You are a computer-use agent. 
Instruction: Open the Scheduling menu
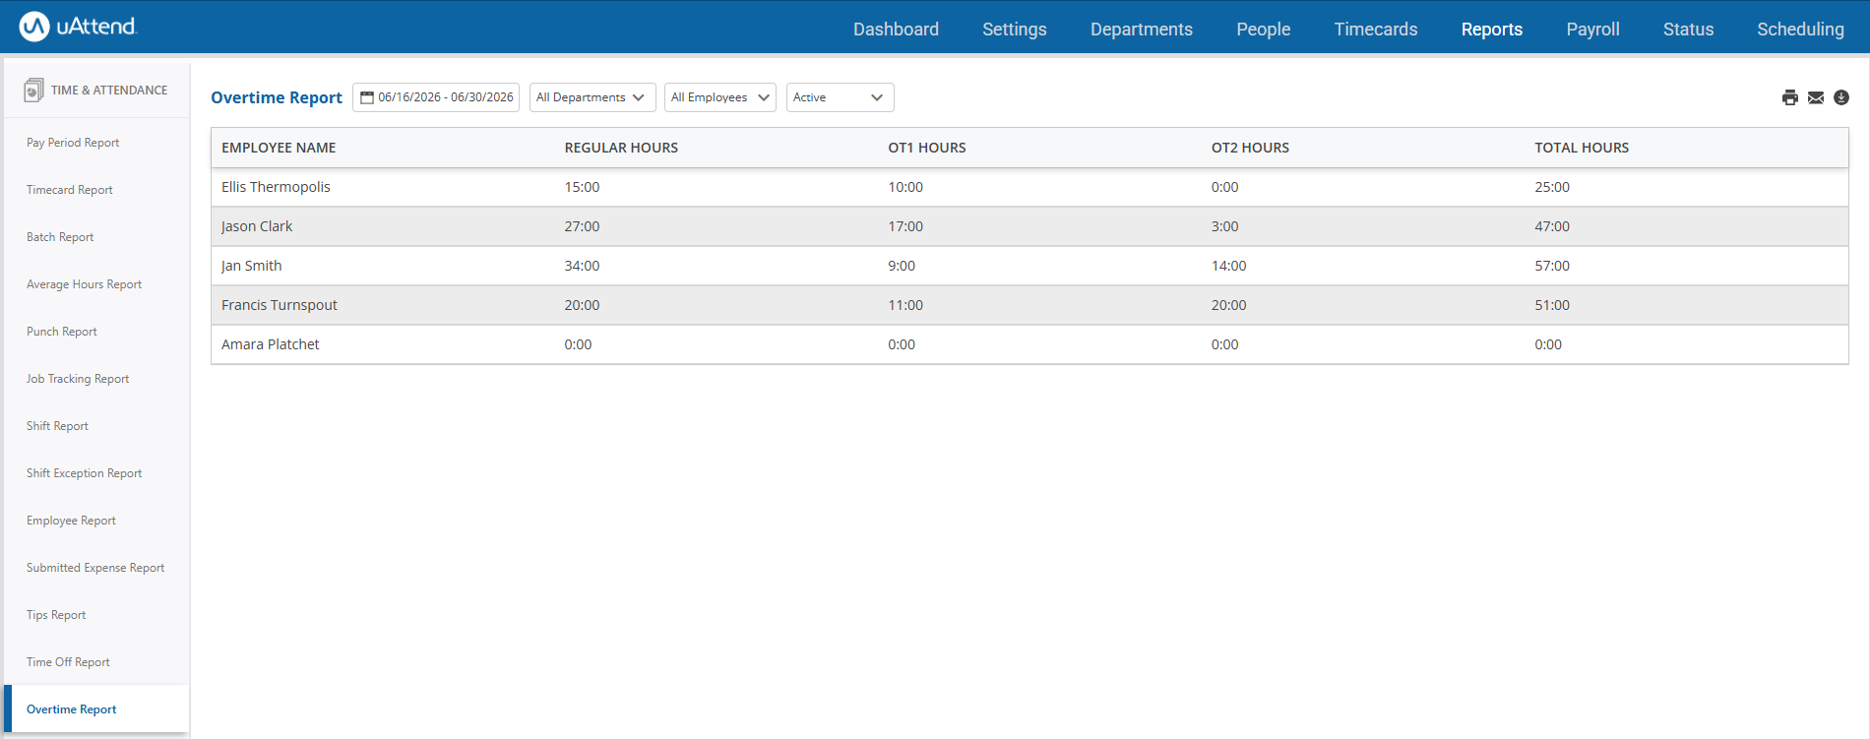pos(1801,30)
